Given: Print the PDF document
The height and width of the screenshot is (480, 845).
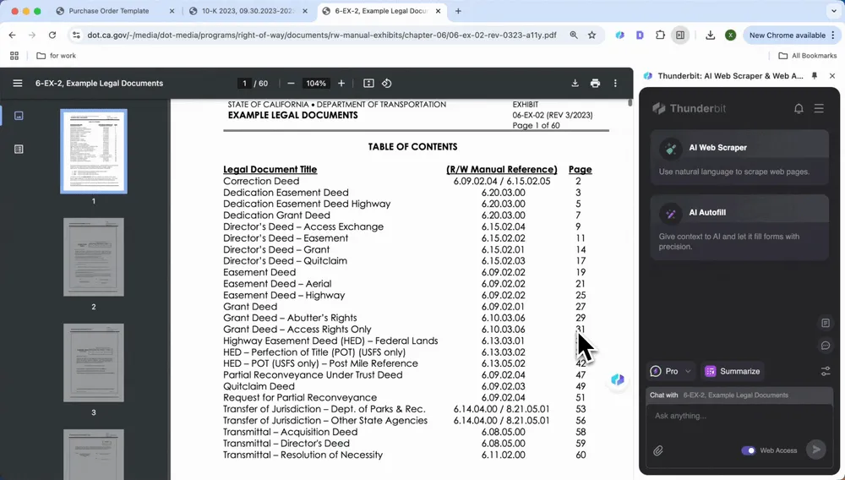Looking at the screenshot, I should (595, 83).
